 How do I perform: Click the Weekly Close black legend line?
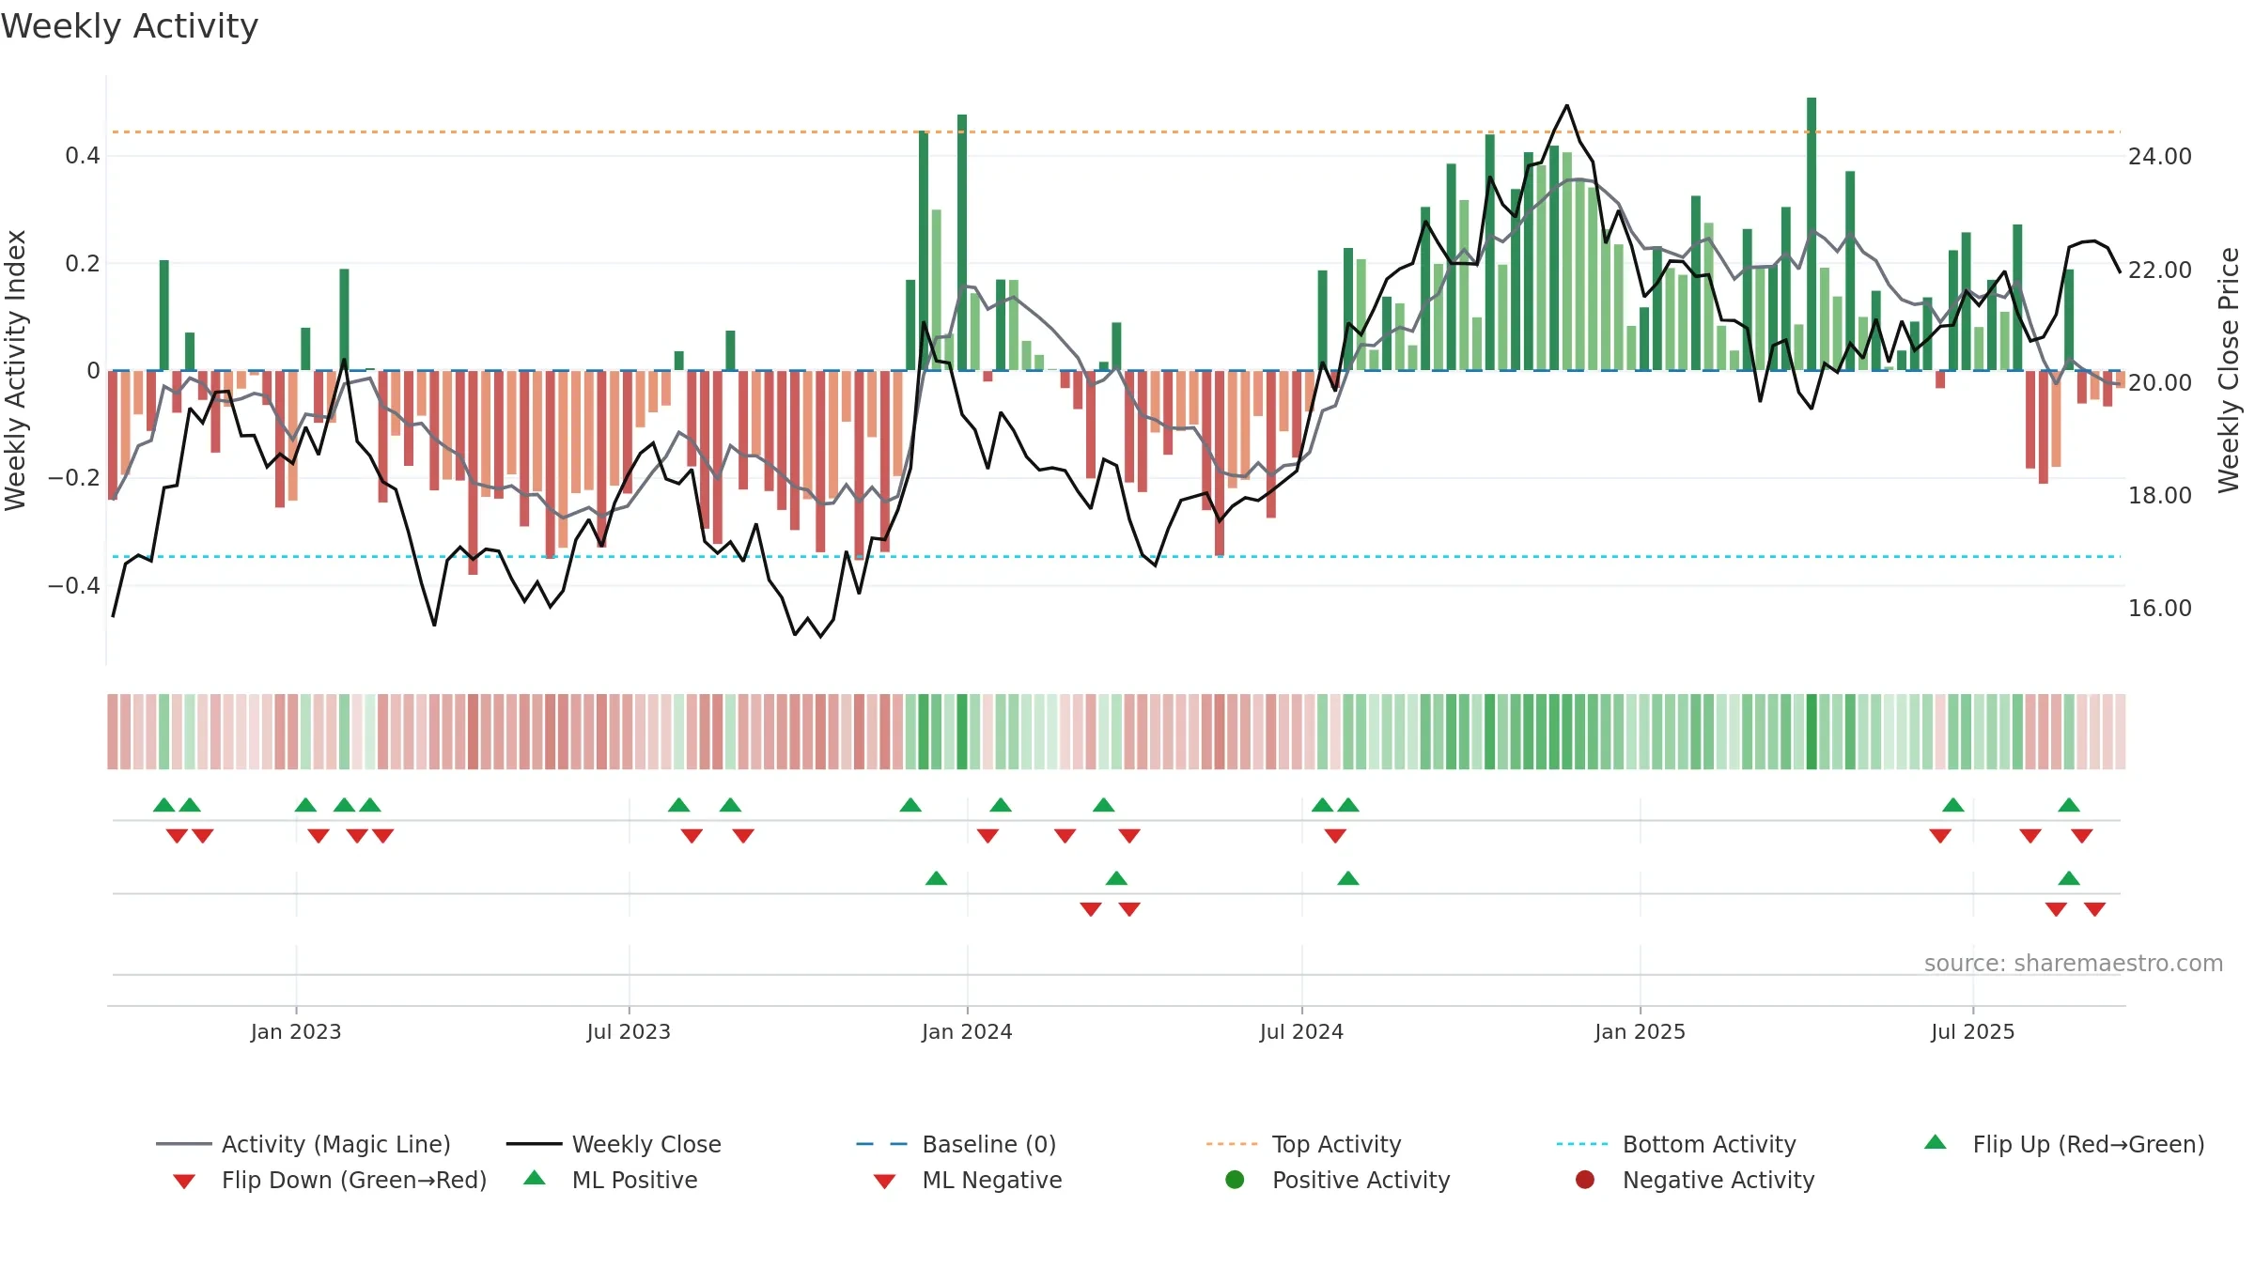[534, 1144]
